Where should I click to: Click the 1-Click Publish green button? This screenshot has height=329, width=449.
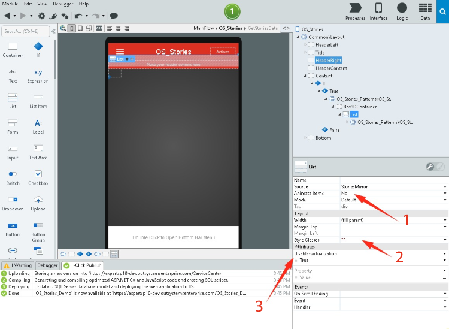232,11
